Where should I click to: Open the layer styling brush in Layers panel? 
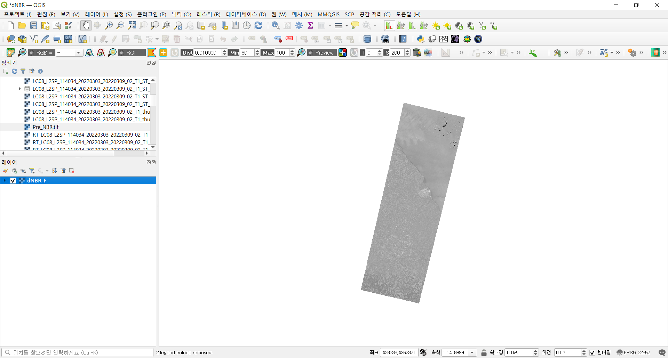tap(6, 171)
